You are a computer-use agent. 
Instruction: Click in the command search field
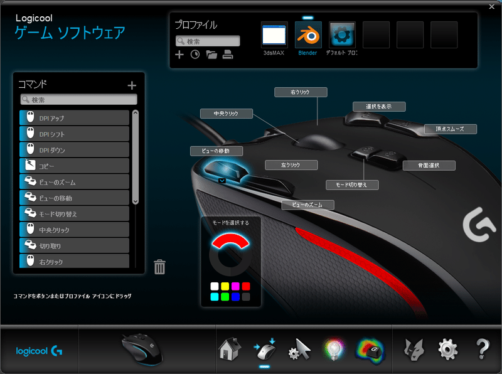(79, 100)
